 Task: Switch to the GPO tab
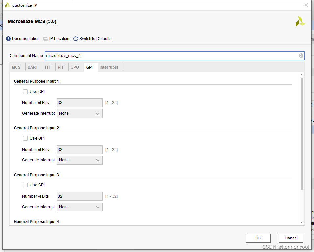75,67
